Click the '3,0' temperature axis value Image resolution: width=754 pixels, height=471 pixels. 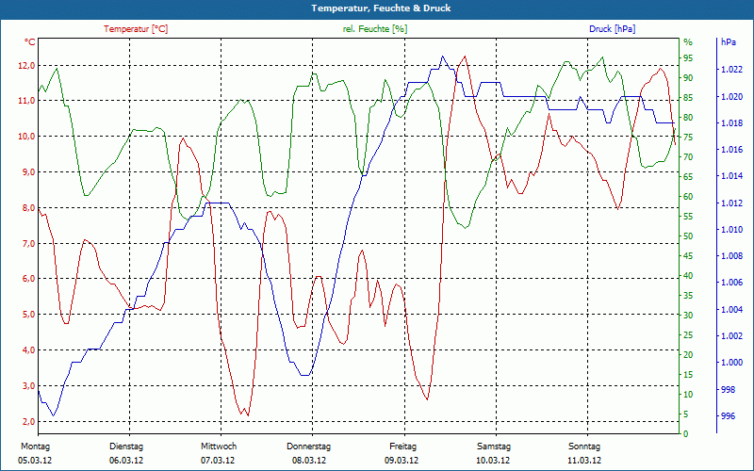29,386
